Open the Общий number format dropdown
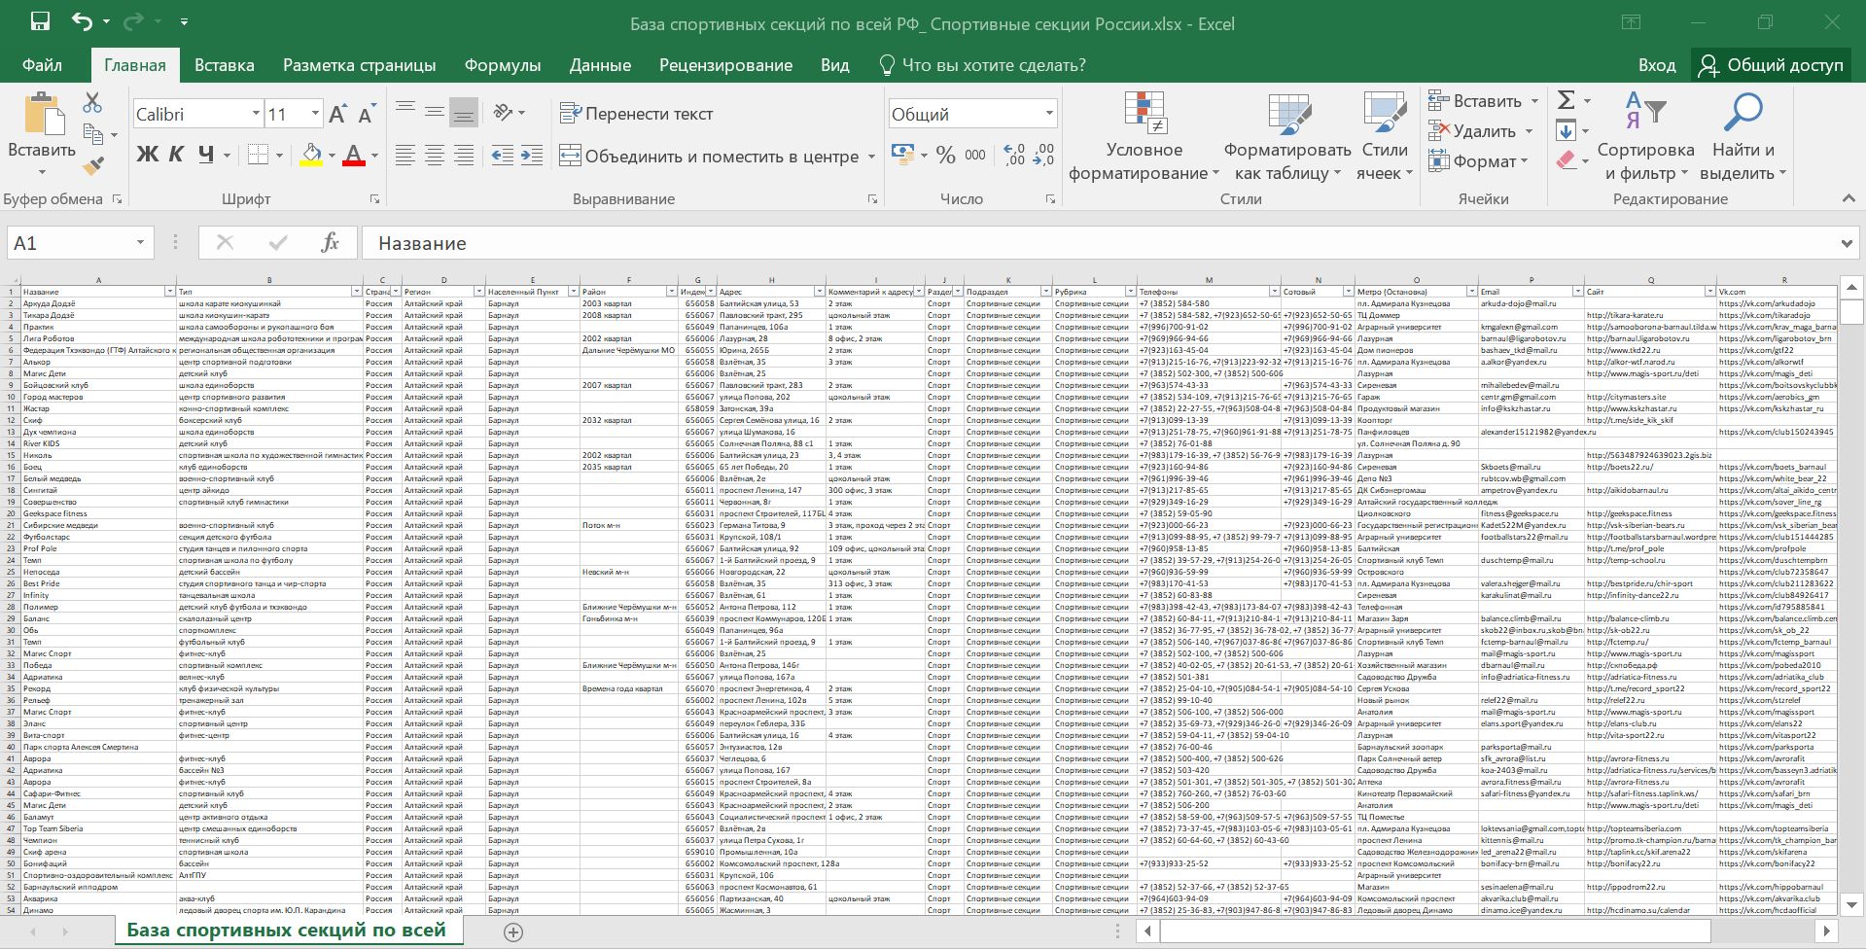 click(1049, 115)
